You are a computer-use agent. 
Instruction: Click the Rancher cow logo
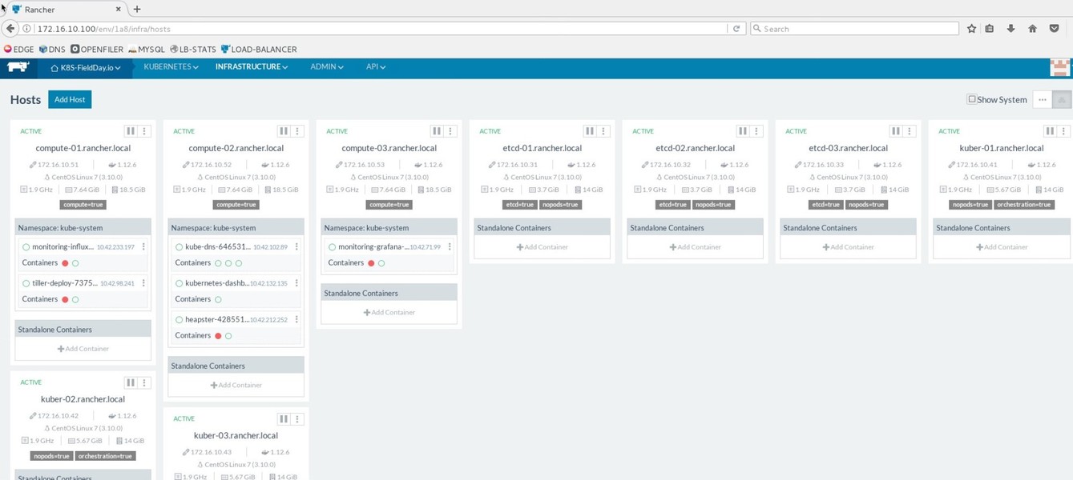click(x=18, y=67)
